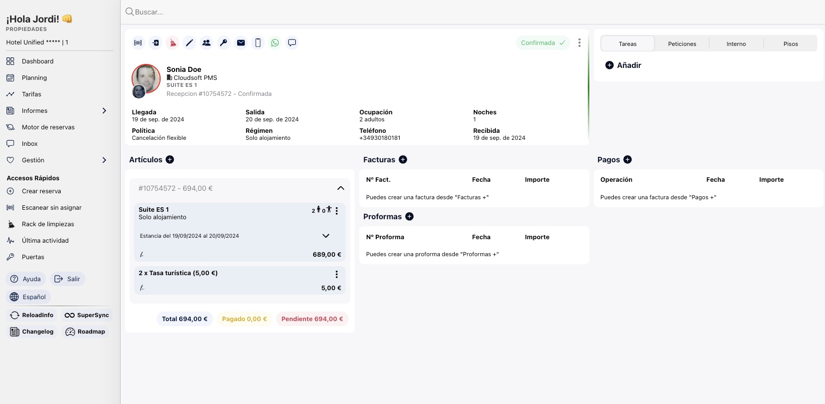This screenshot has height=404, width=825.
Task: Click the Añadir task button
Action: [623, 65]
